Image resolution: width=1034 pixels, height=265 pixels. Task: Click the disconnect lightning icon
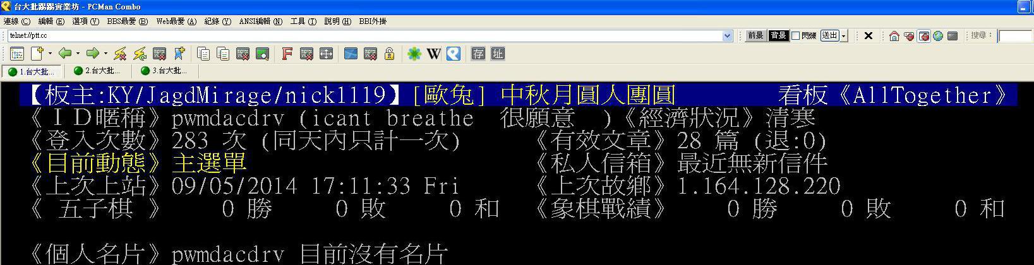tap(120, 54)
